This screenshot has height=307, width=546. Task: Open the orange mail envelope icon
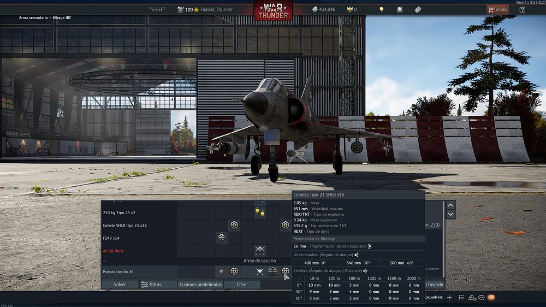click(x=491, y=297)
